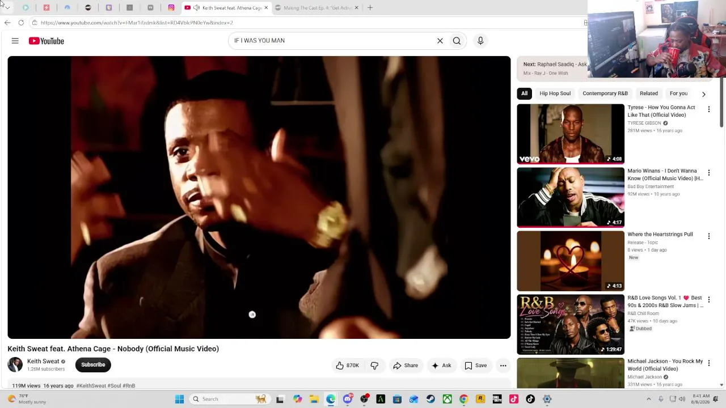Open the taskbar clock and date
726x408 pixels.
(700, 399)
